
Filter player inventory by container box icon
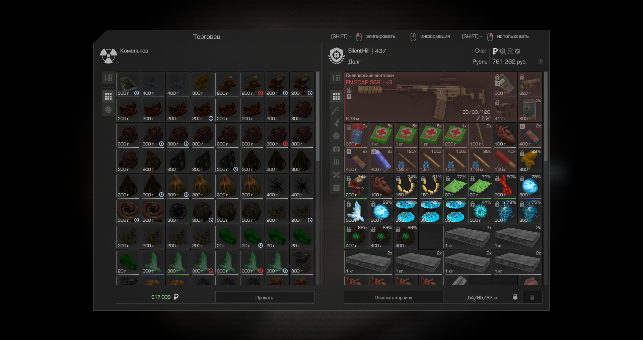[x=336, y=188]
